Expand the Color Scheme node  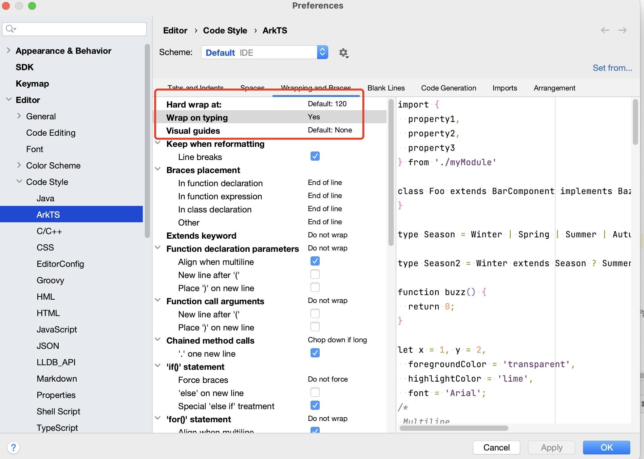click(19, 165)
